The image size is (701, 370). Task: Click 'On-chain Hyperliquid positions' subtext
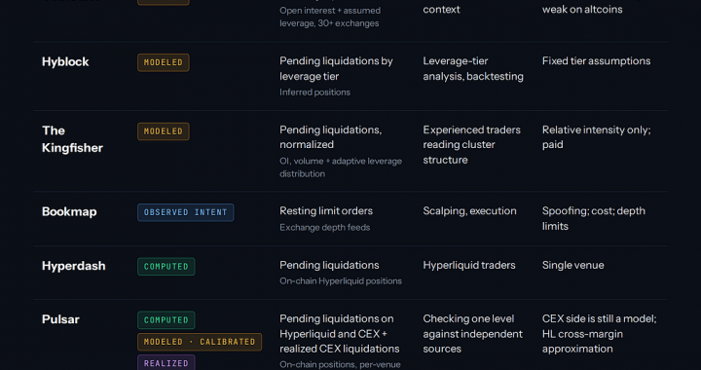tap(341, 281)
